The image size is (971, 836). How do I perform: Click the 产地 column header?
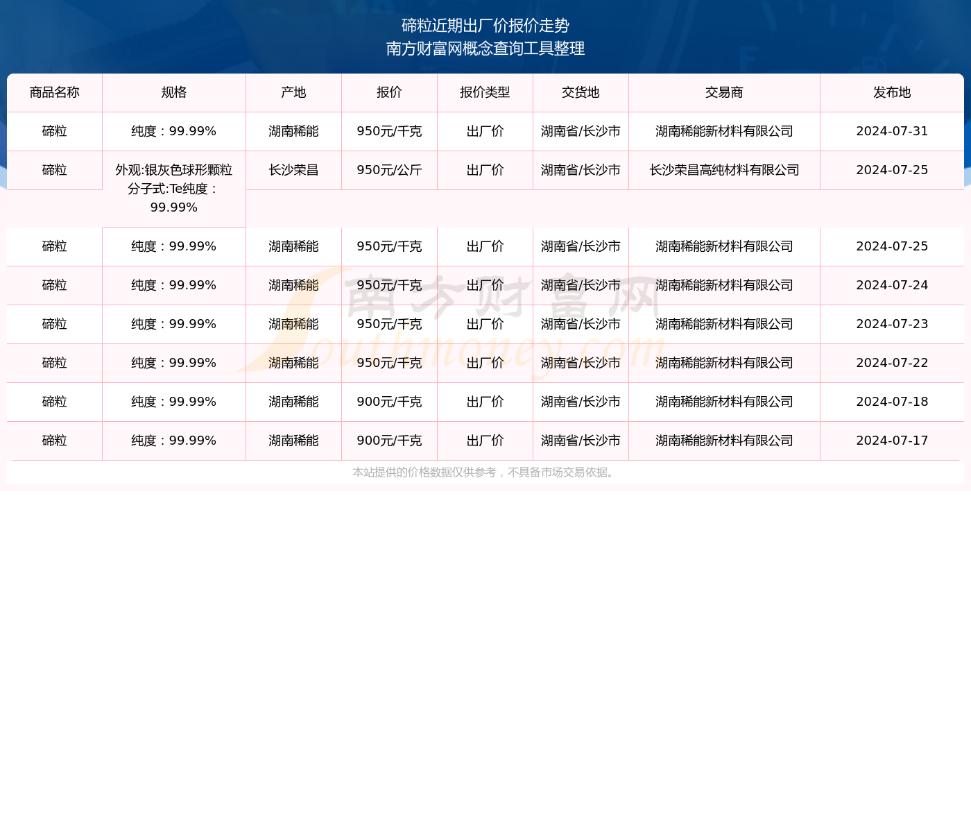coord(294,92)
